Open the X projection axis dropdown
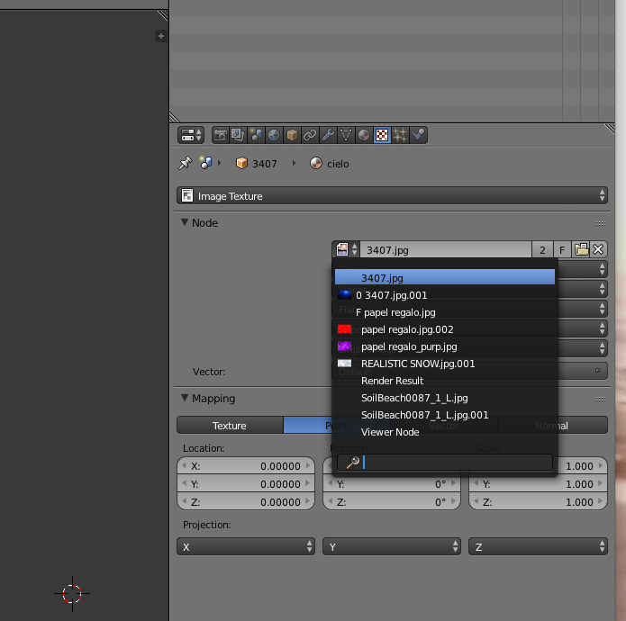This screenshot has width=626, height=621. [x=246, y=546]
